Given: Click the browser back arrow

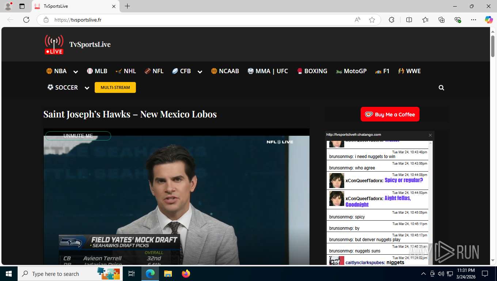Looking at the screenshot, I should coord(10,20).
